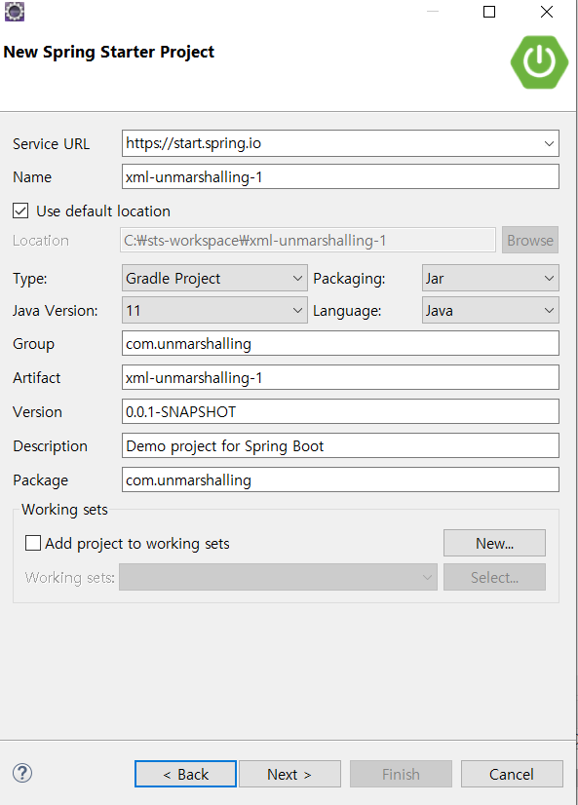Viewport: 578px width, 805px height.
Task: Click the New... working set button
Action: 494,543
